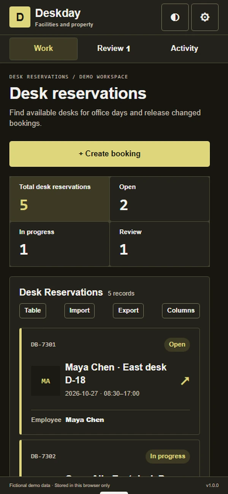228x494 pixels.
Task: Click the Open status badge on DB-7301
Action: click(177, 344)
